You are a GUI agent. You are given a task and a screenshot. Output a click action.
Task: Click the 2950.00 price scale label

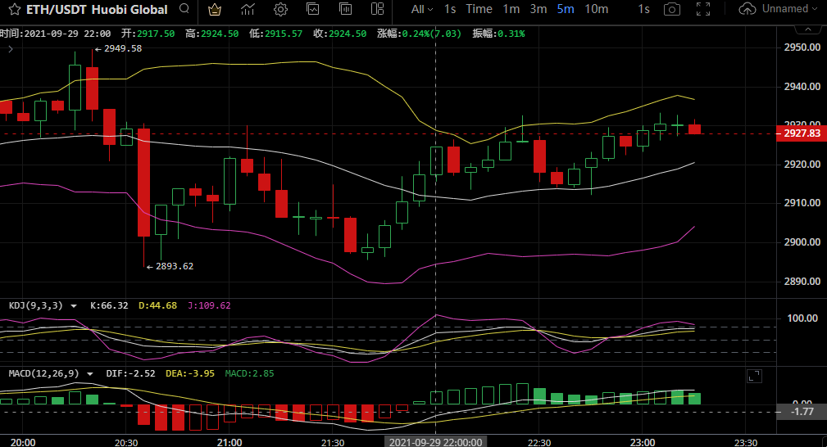pos(802,47)
